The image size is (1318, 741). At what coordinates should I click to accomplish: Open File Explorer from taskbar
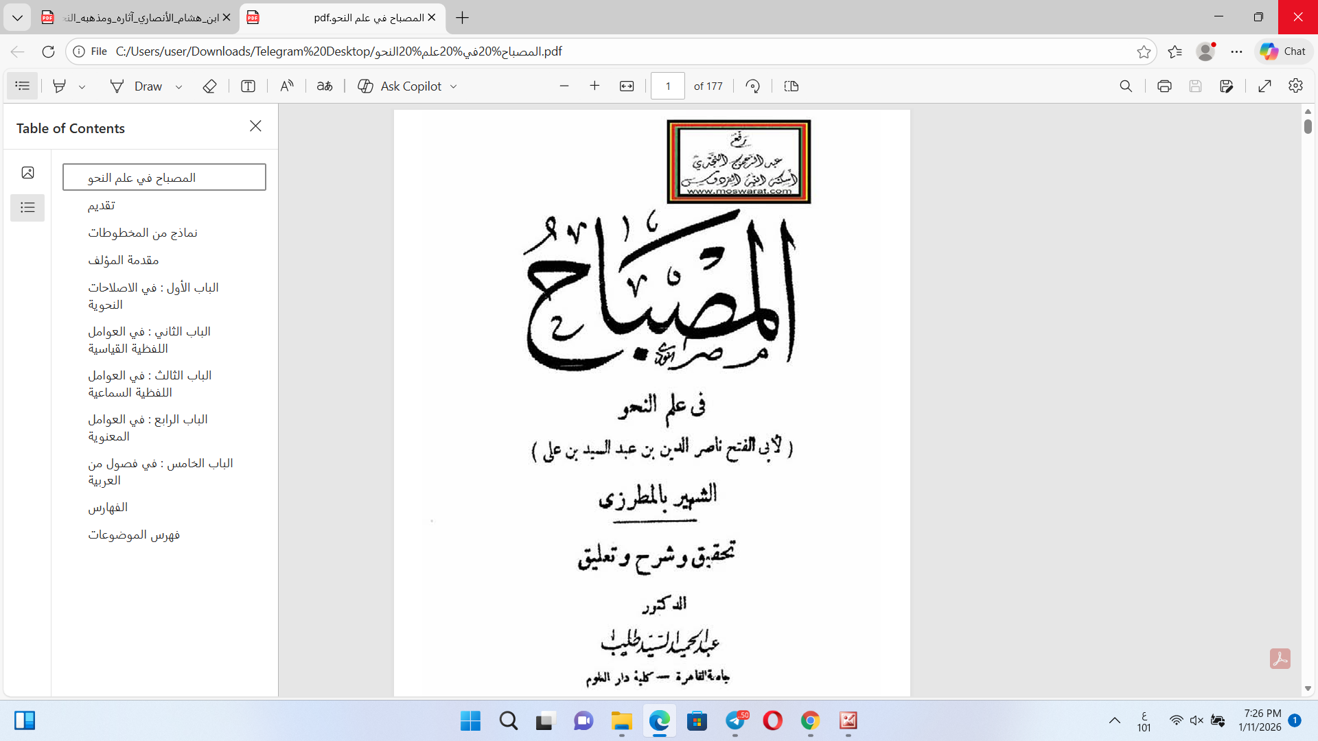[x=622, y=720]
